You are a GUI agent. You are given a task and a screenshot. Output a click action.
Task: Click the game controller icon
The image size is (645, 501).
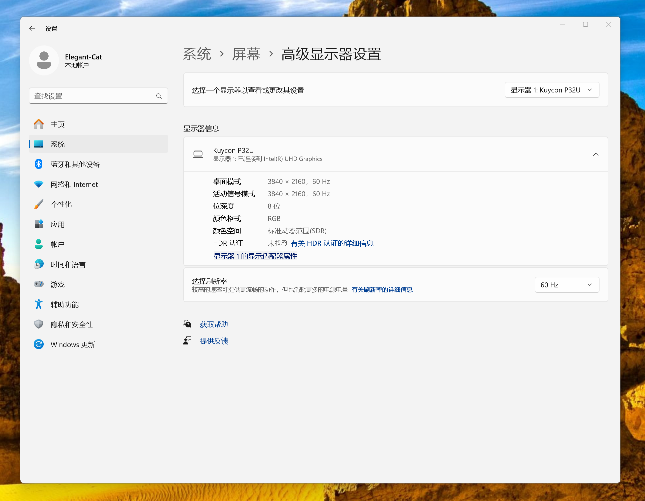click(39, 284)
